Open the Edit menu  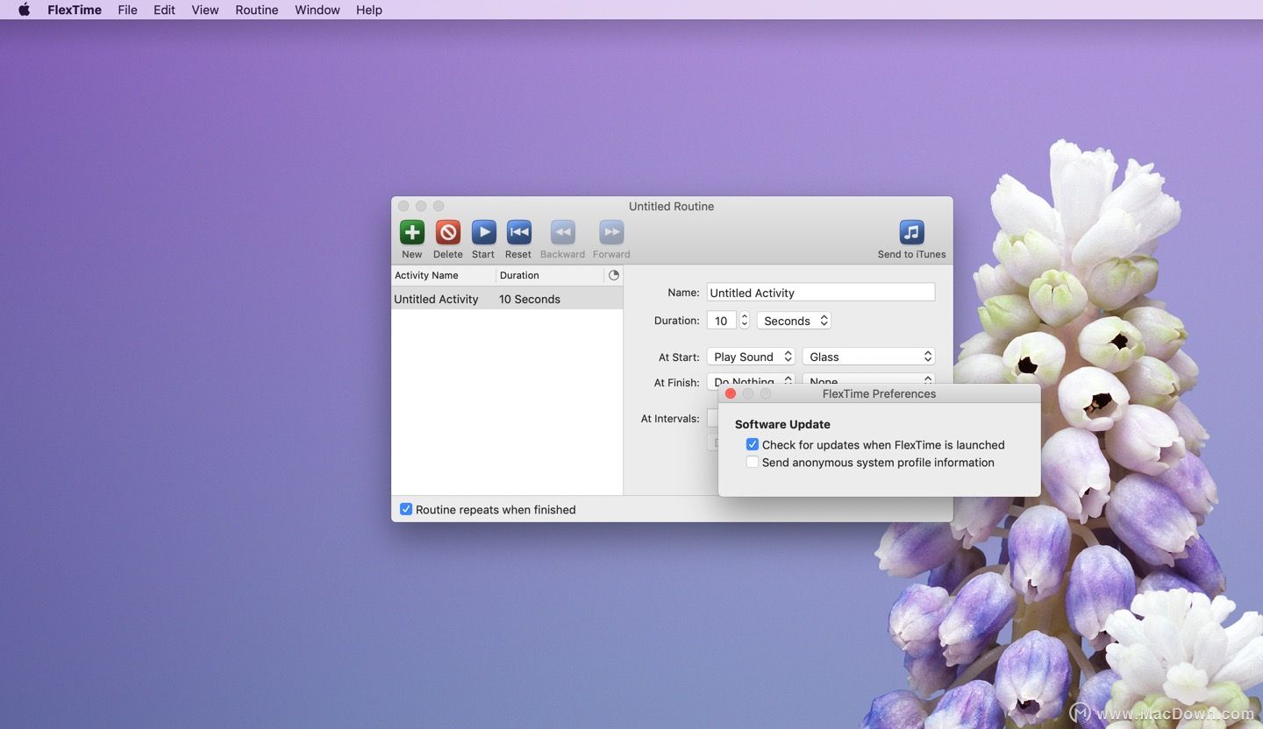(x=164, y=10)
